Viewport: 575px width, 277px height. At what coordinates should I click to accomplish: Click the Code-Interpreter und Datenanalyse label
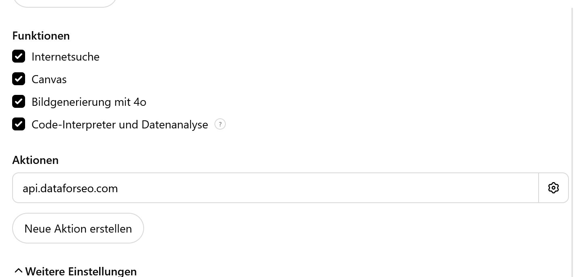pos(120,124)
